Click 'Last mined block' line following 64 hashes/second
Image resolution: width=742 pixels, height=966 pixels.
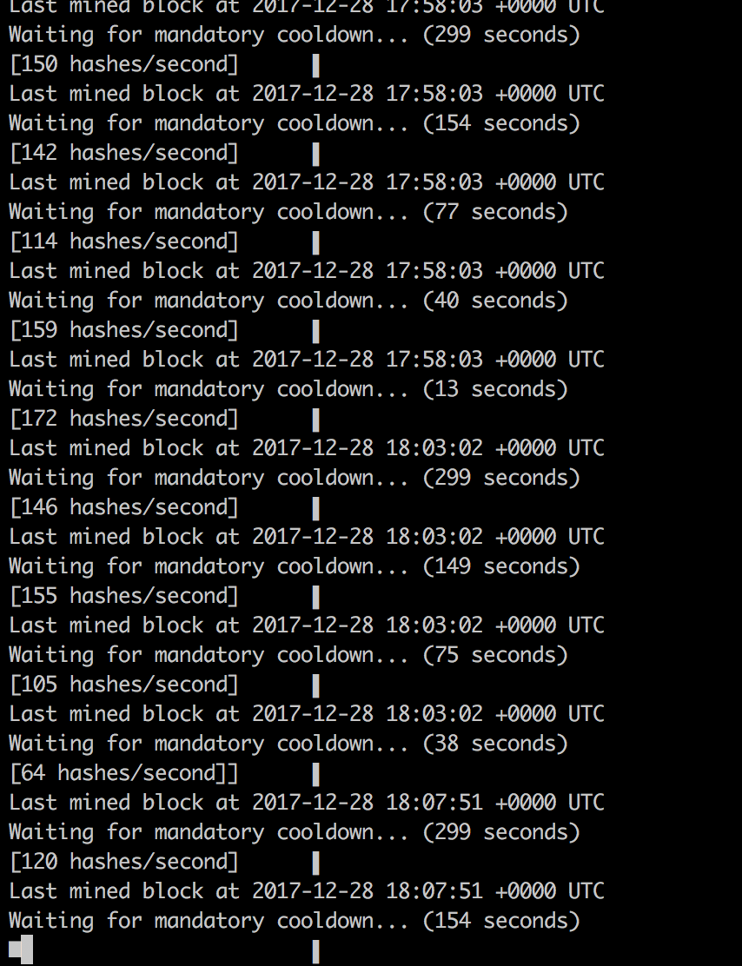click(307, 803)
